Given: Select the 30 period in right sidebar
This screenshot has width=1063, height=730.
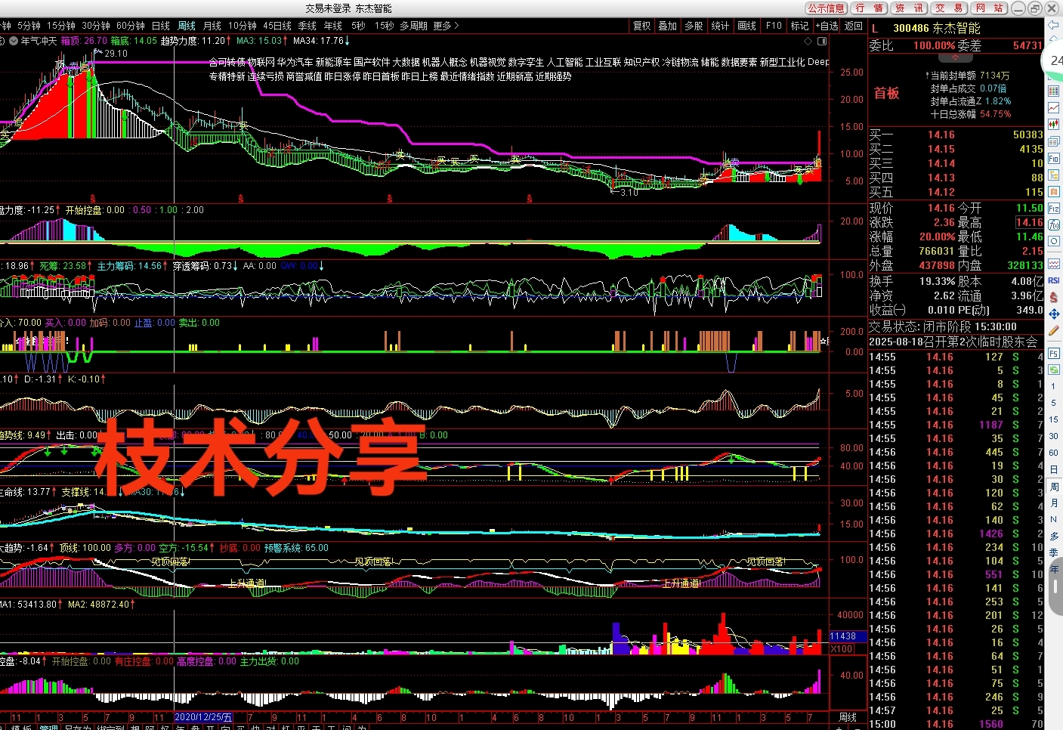Looking at the screenshot, I should 1053,436.
